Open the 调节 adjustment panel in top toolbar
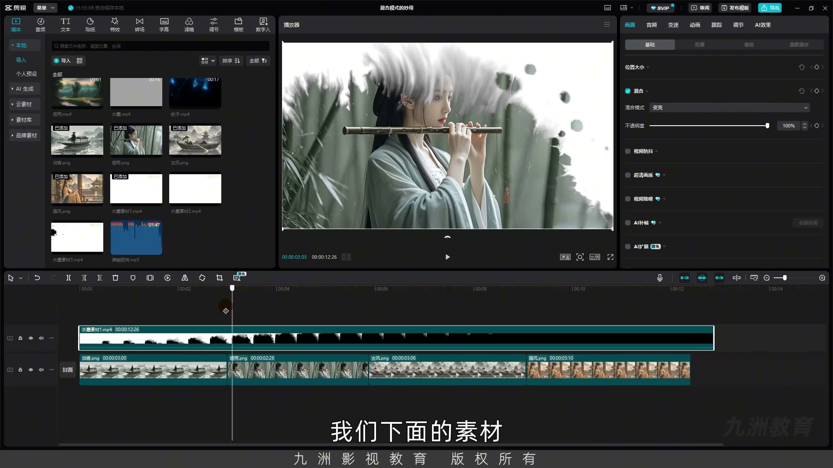 tap(213, 25)
